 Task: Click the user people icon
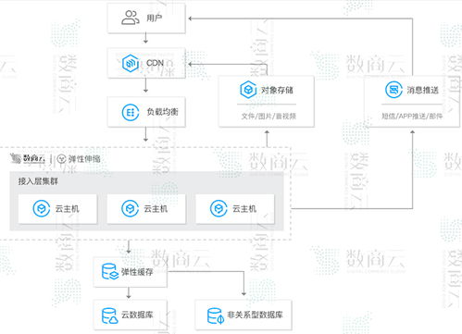130,18
